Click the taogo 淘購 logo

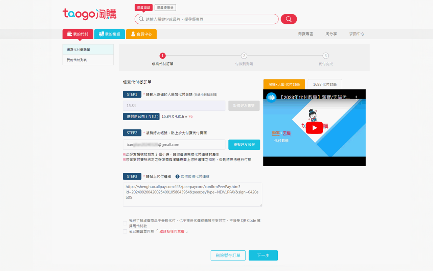tap(89, 14)
